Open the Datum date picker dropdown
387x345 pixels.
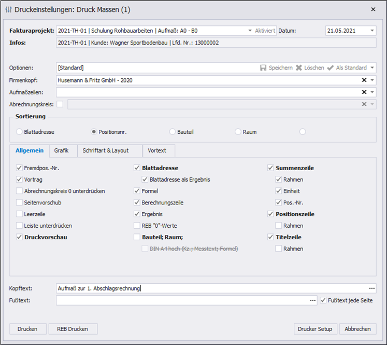pos(372,31)
